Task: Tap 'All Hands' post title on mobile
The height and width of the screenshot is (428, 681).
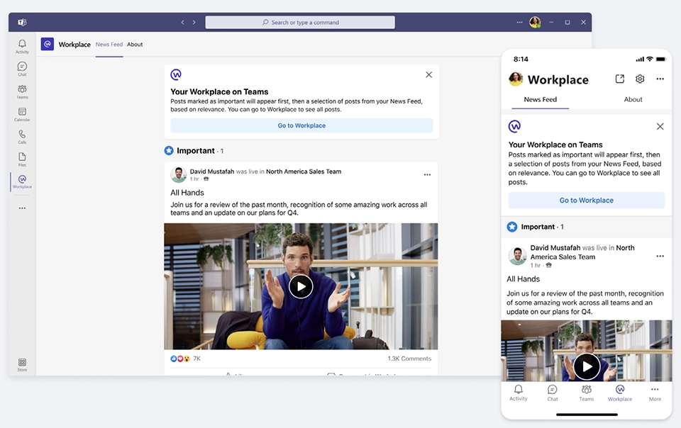Action: point(523,278)
